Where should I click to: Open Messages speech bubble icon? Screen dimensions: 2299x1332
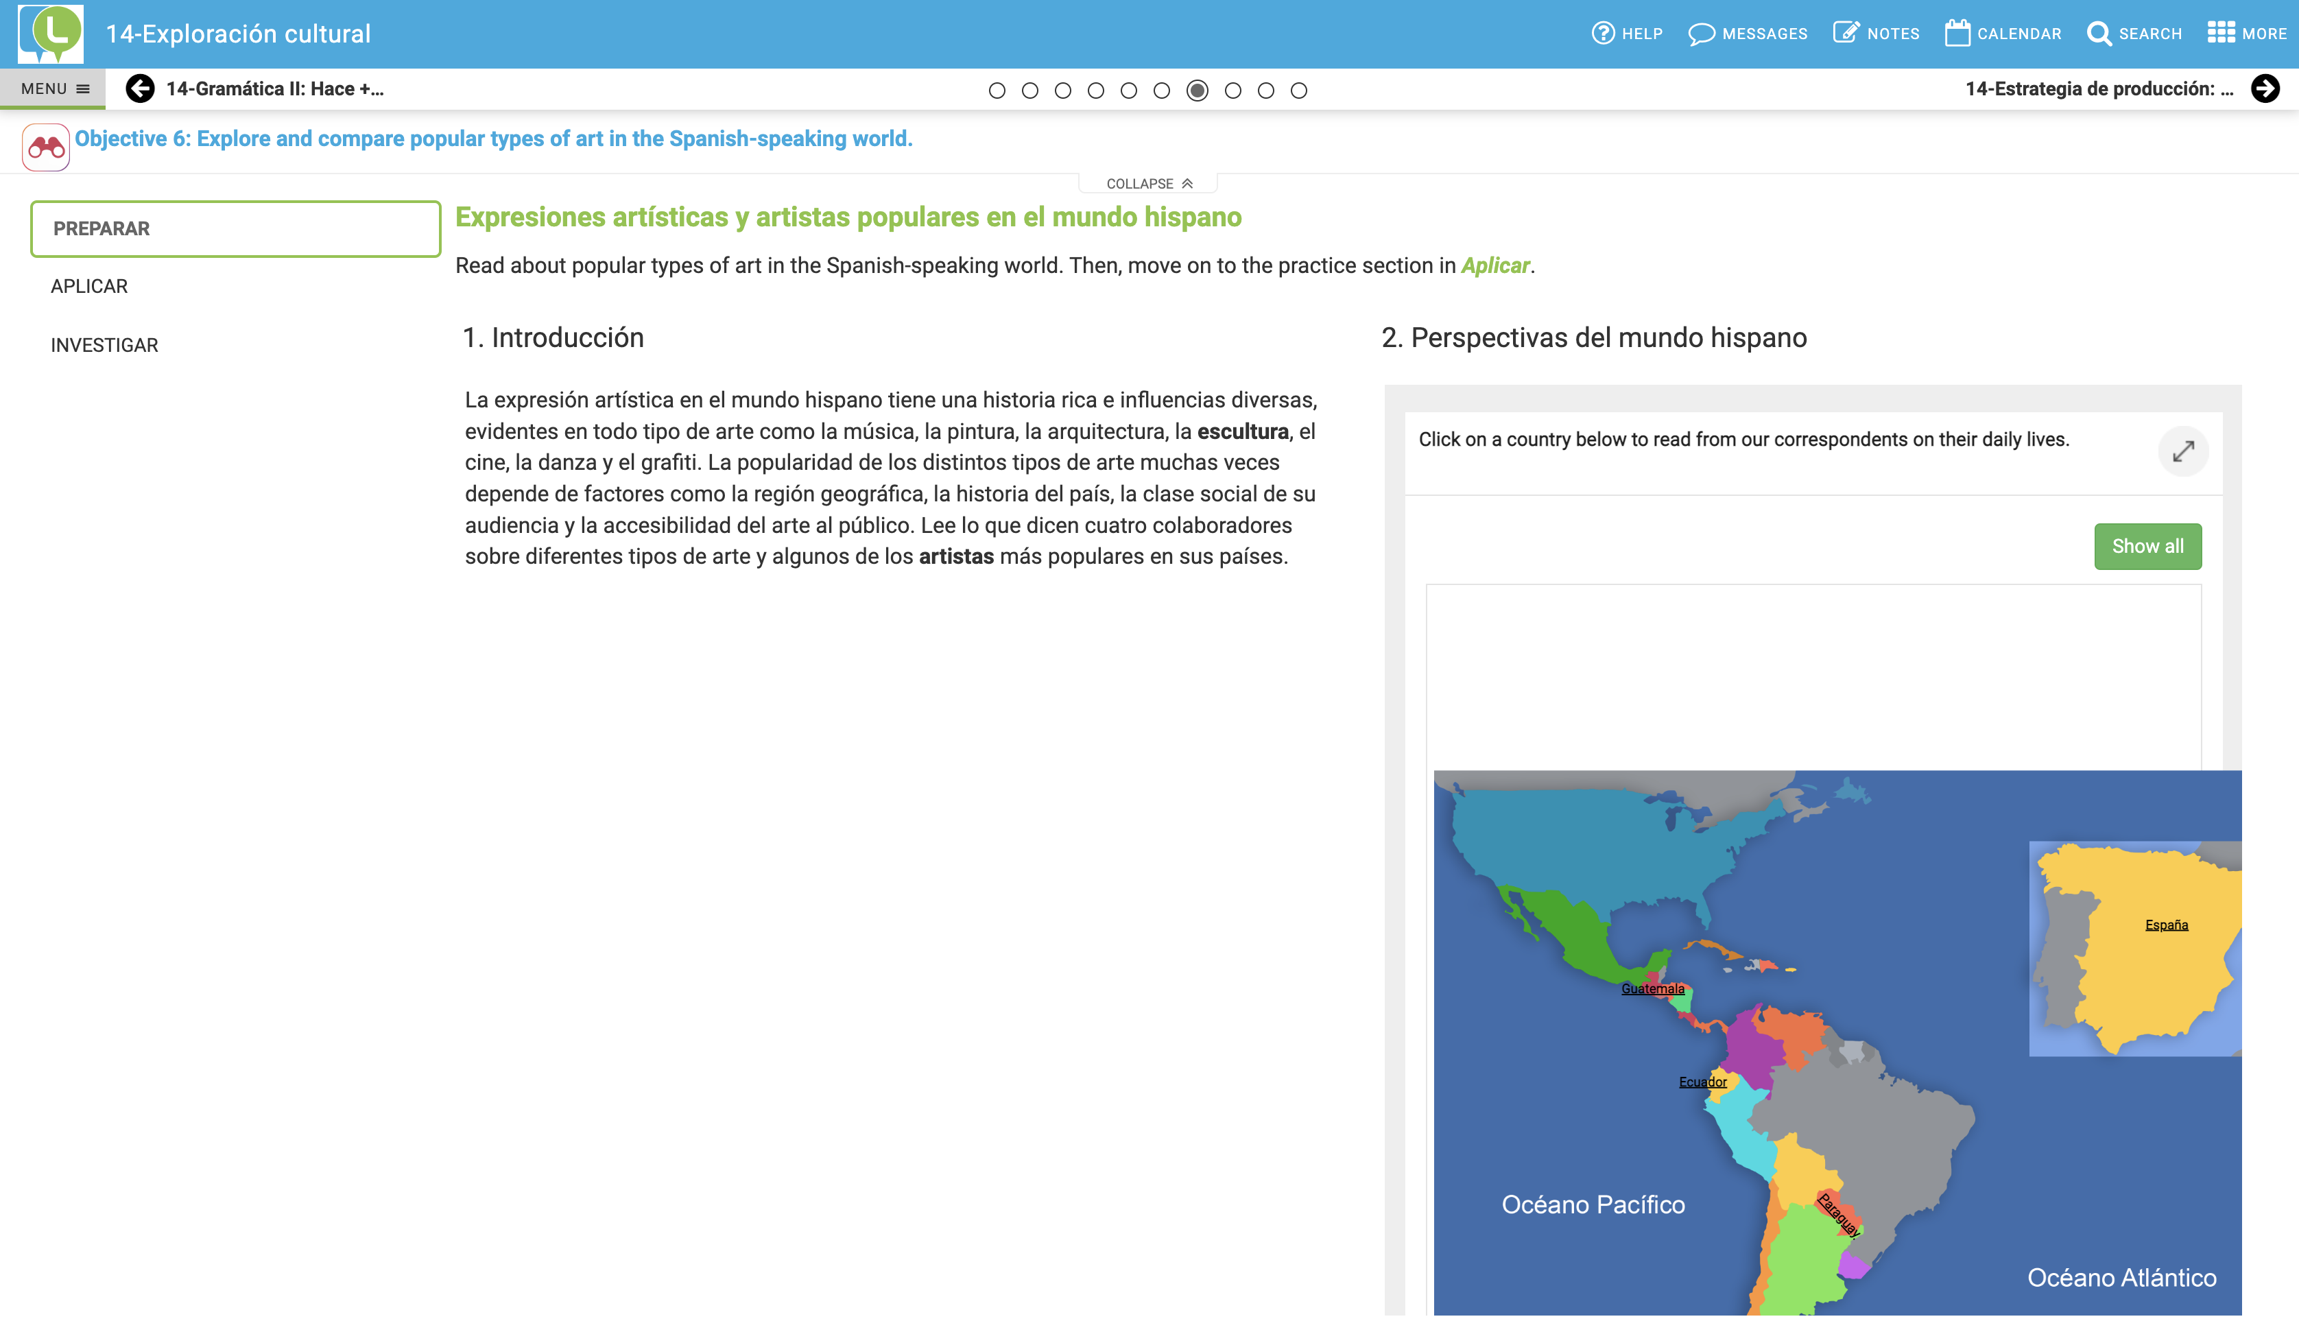1700,34
